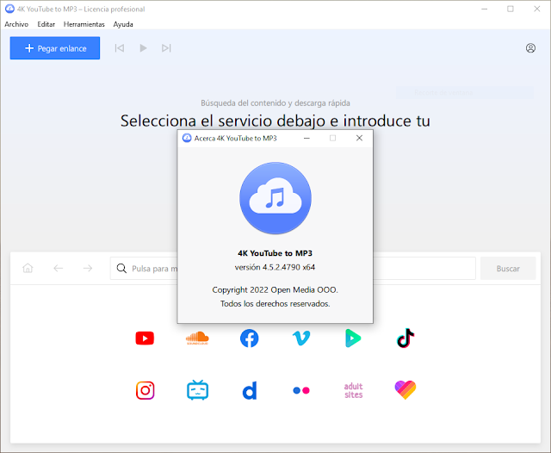Screen dimensions: 551x453
Task: Open the Editar menu
Action: (x=46, y=24)
